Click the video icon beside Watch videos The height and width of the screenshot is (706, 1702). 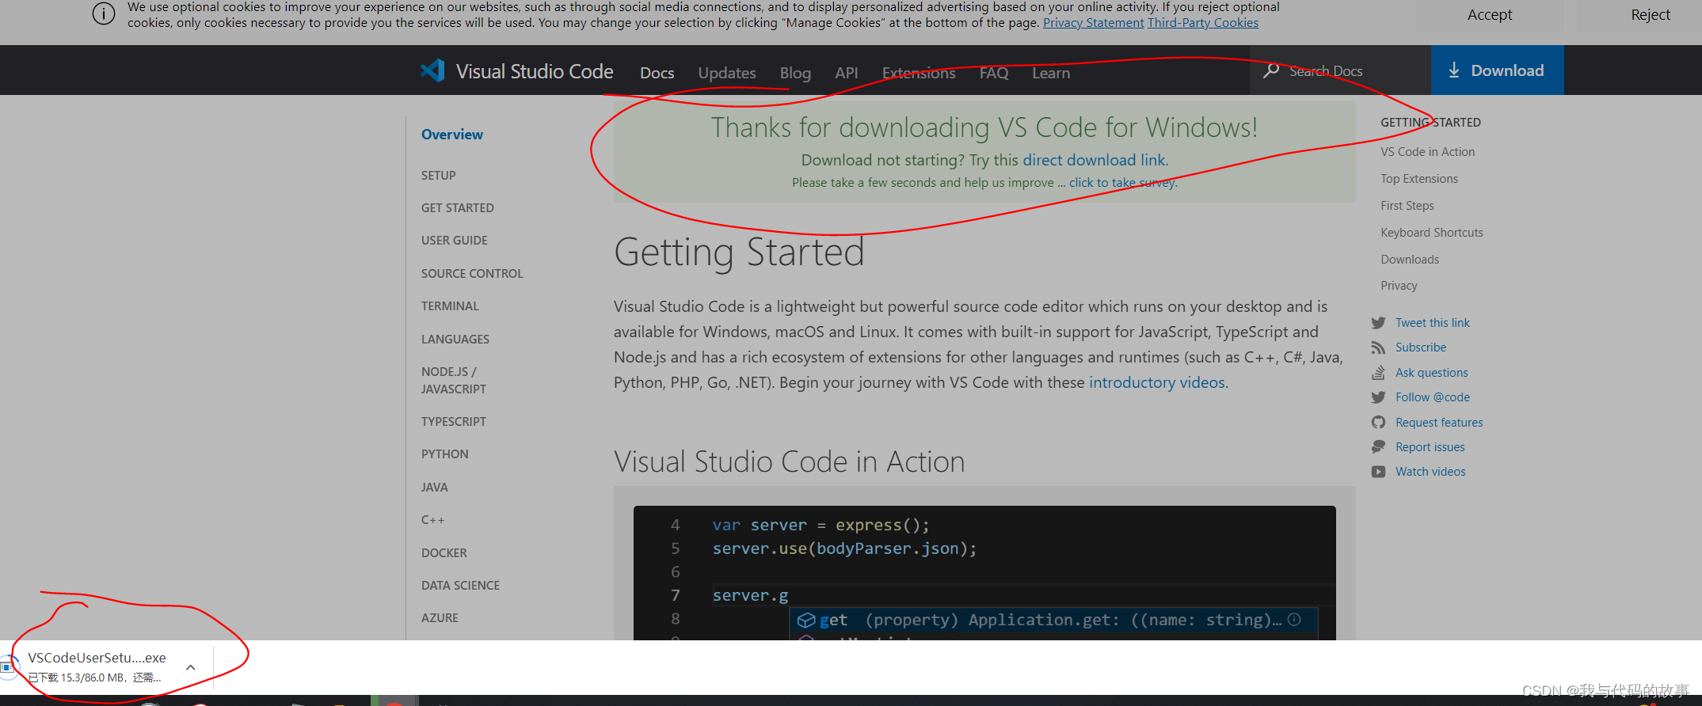(x=1379, y=472)
